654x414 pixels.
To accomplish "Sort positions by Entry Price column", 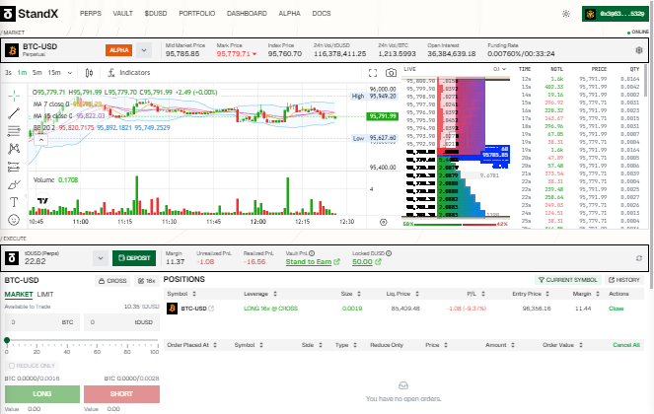I will 531,294.
